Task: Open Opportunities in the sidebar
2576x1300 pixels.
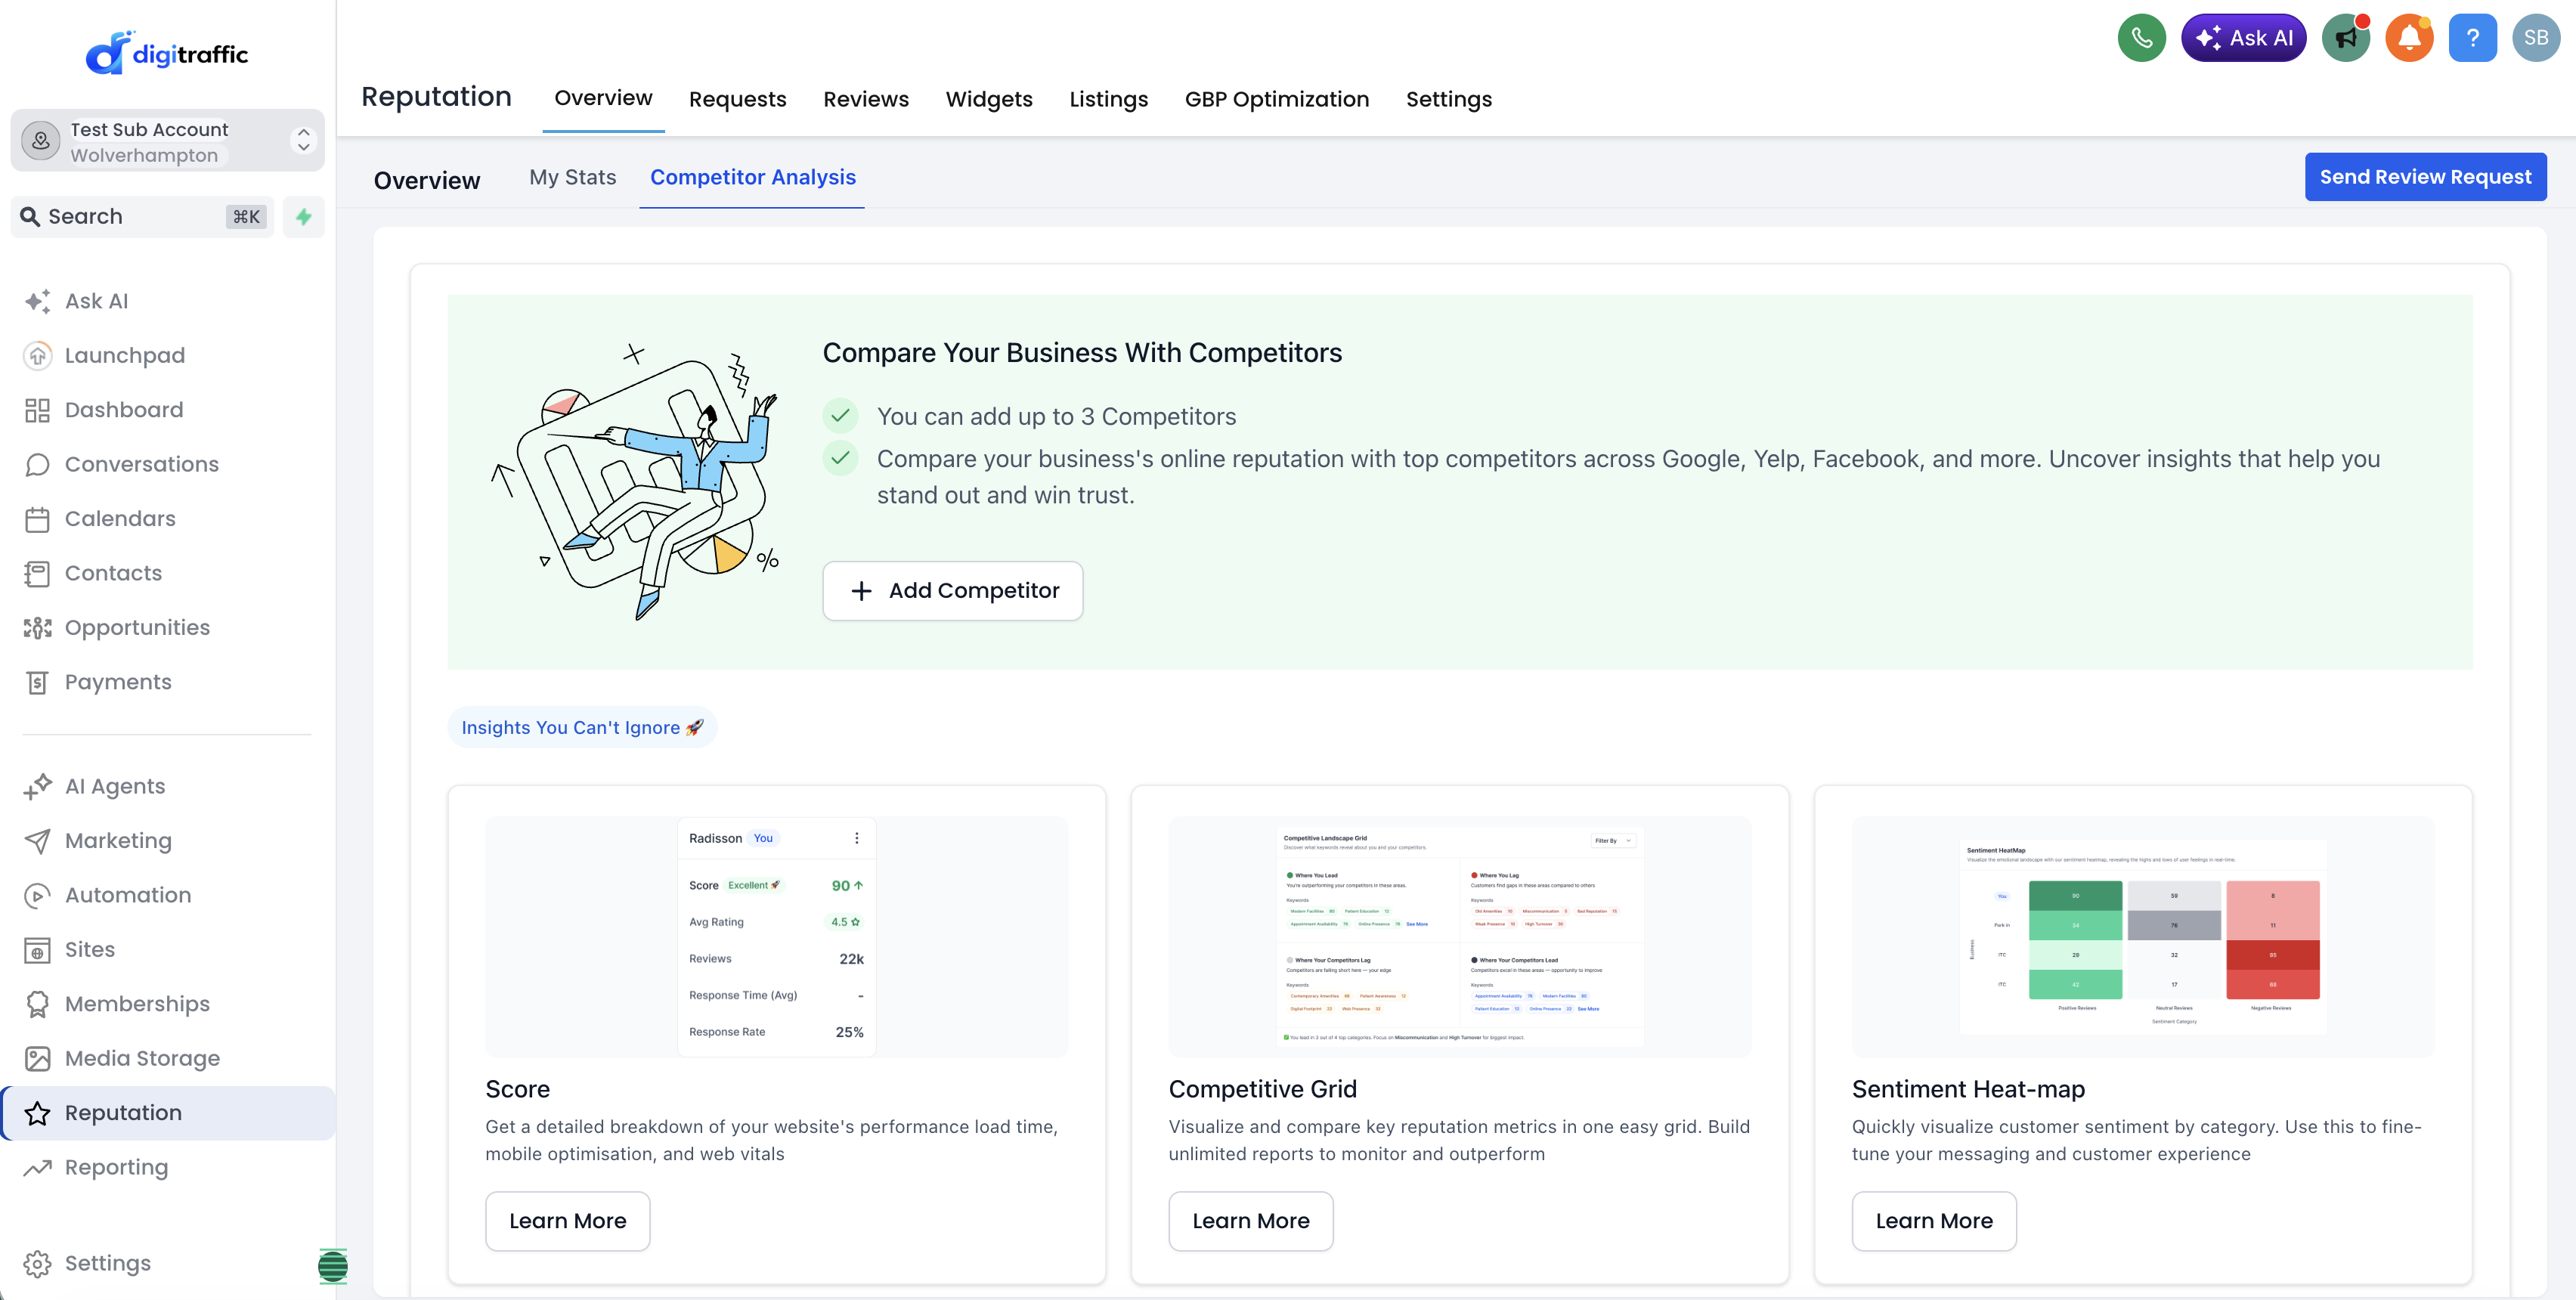Action: [137, 627]
